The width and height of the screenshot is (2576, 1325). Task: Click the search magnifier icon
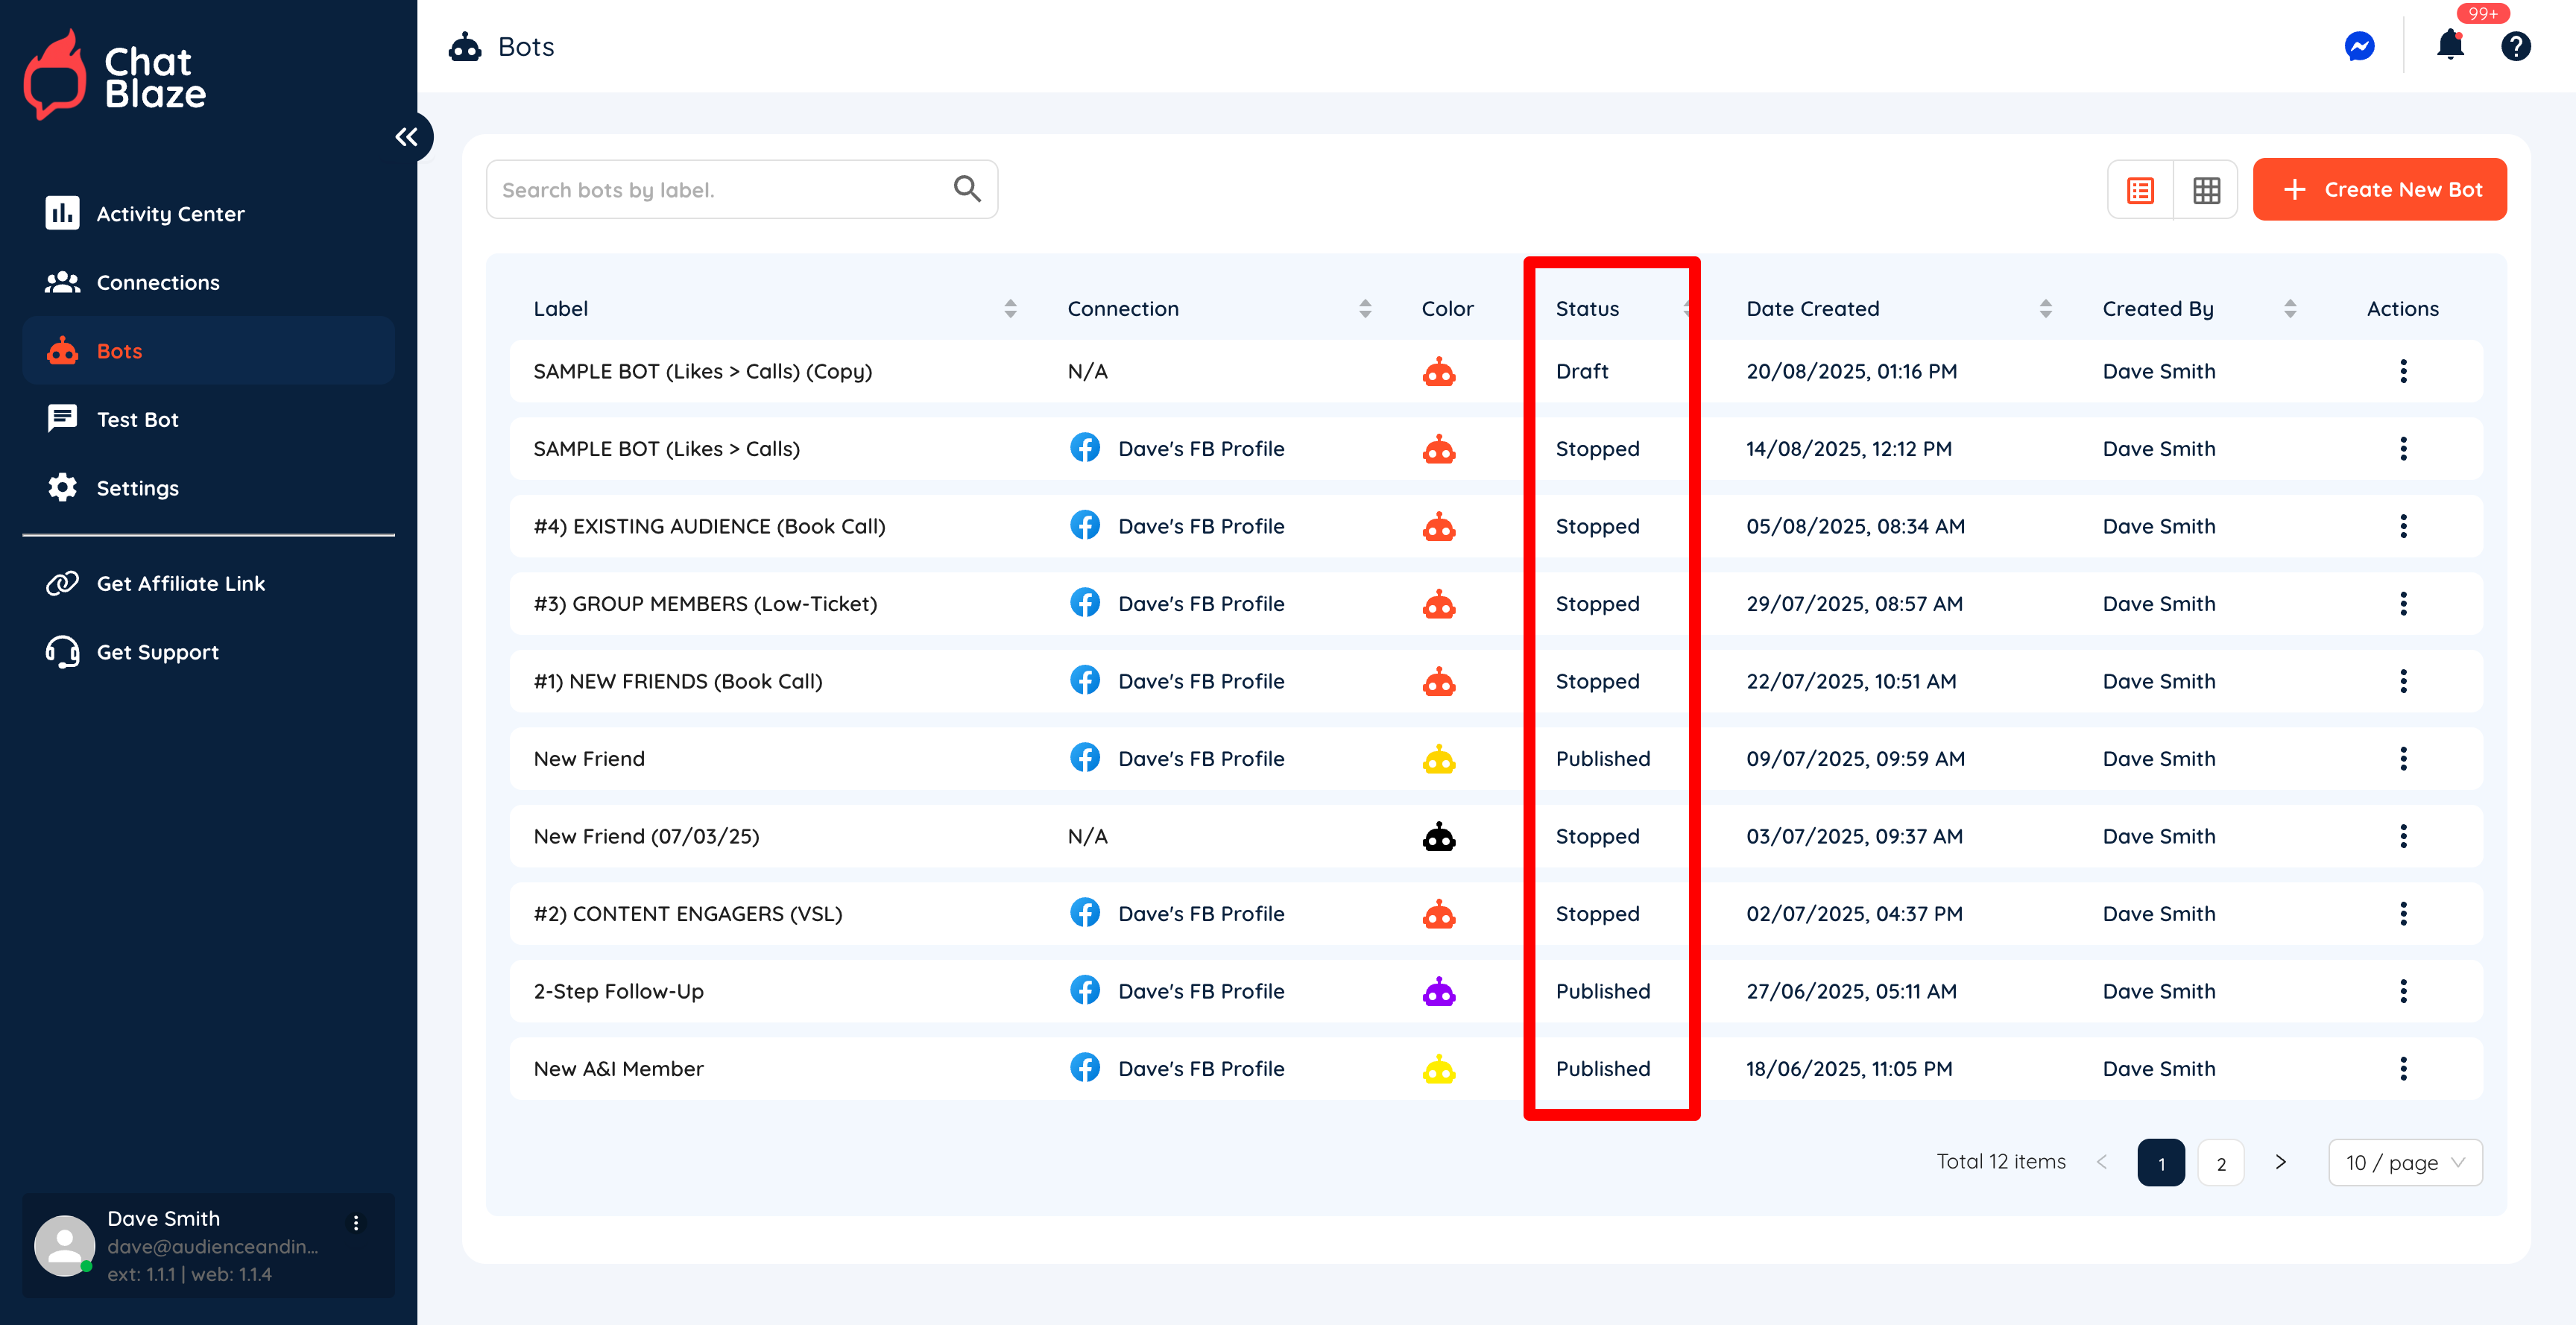[x=967, y=188]
